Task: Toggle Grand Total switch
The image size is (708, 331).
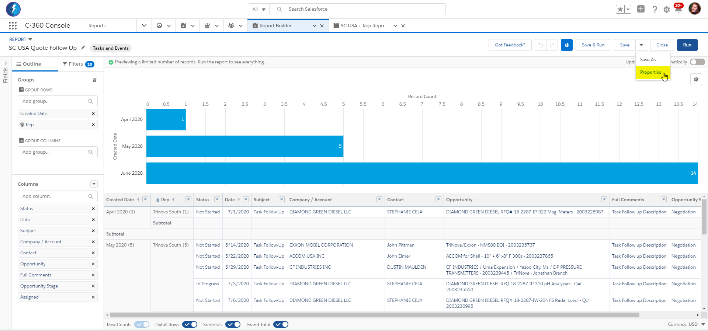Action: click(x=281, y=324)
